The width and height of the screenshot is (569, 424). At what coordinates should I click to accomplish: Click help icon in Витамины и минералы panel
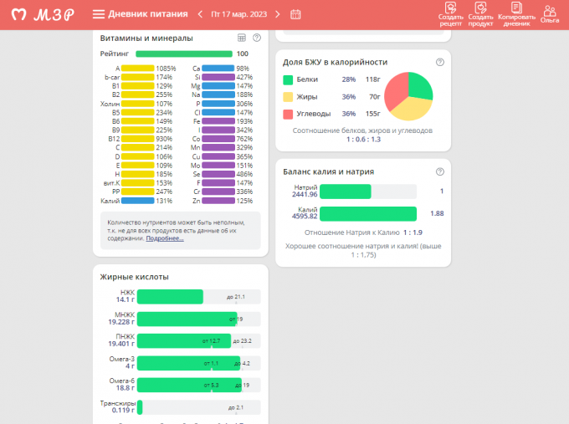coord(256,38)
